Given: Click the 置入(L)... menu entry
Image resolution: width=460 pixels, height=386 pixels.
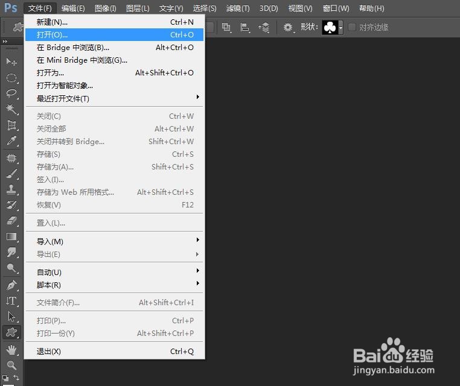Looking at the screenshot, I should click(x=115, y=223).
